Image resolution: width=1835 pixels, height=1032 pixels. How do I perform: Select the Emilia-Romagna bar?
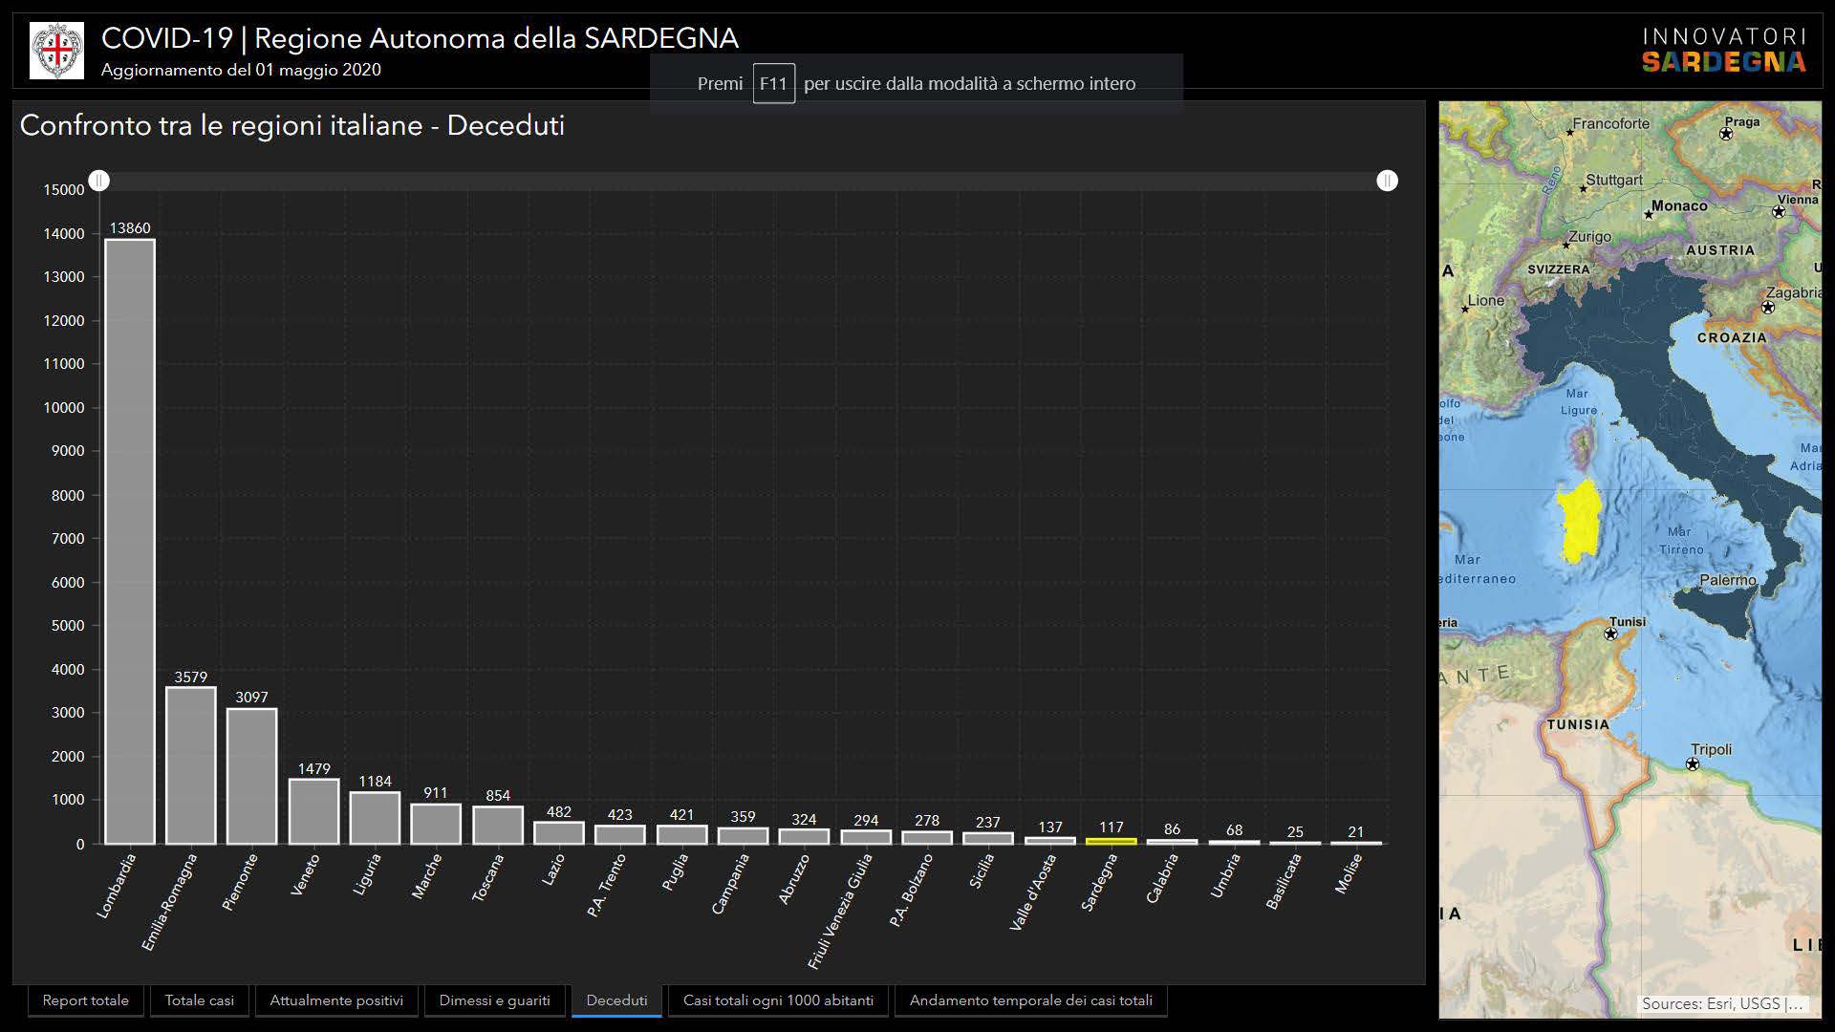(x=191, y=764)
